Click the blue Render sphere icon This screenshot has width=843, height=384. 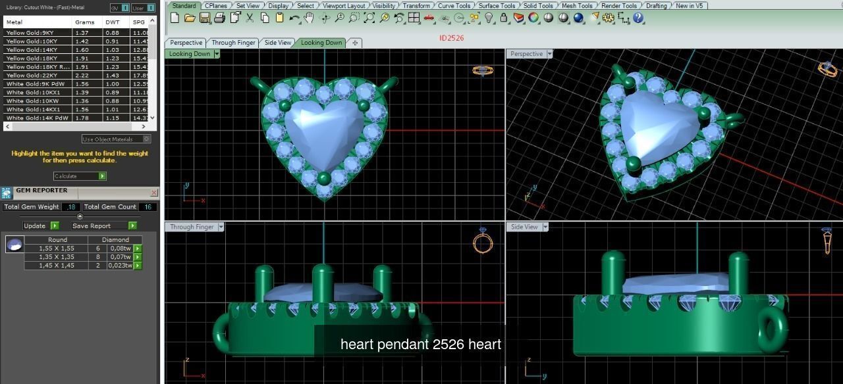point(578,18)
